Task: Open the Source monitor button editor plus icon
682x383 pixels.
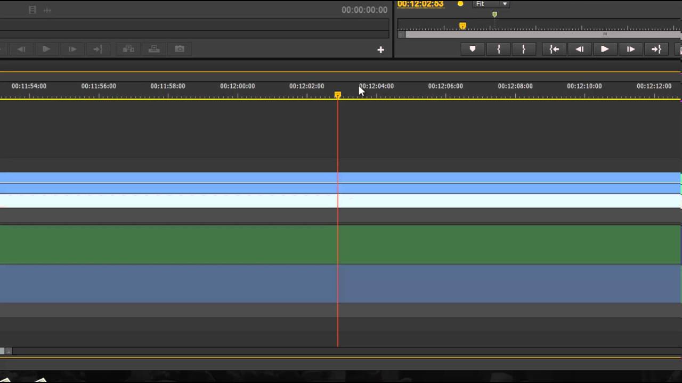Action: (380, 49)
